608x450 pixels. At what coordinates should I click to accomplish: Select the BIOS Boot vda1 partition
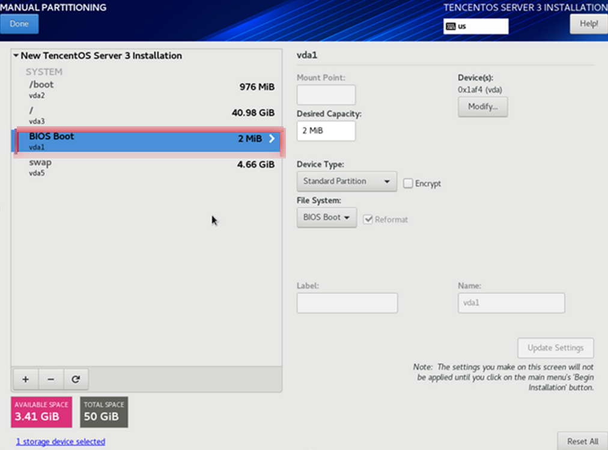(147, 141)
